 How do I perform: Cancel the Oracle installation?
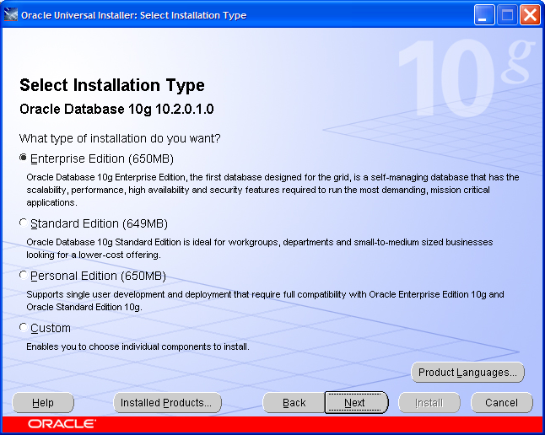(x=502, y=403)
